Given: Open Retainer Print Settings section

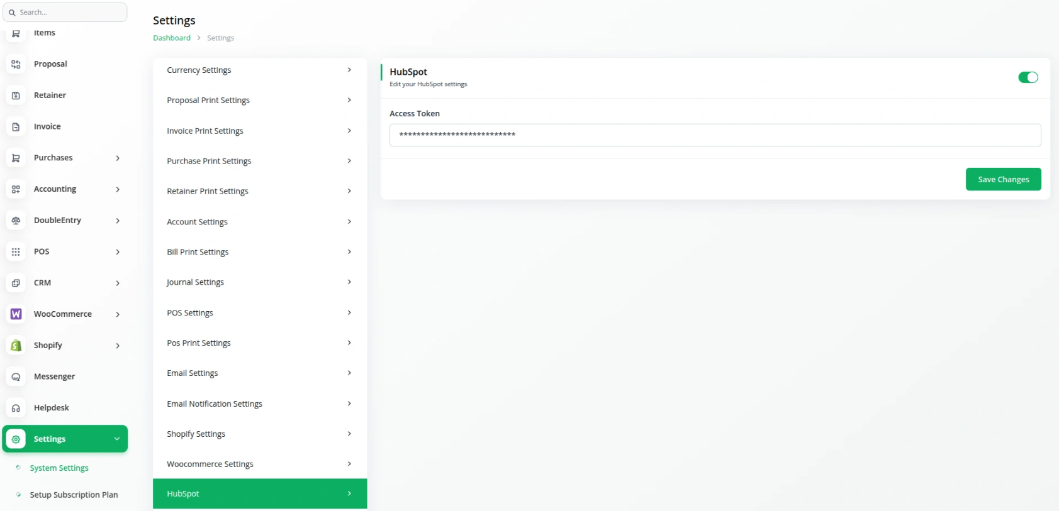Looking at the screenshot, I should point(260,191).
